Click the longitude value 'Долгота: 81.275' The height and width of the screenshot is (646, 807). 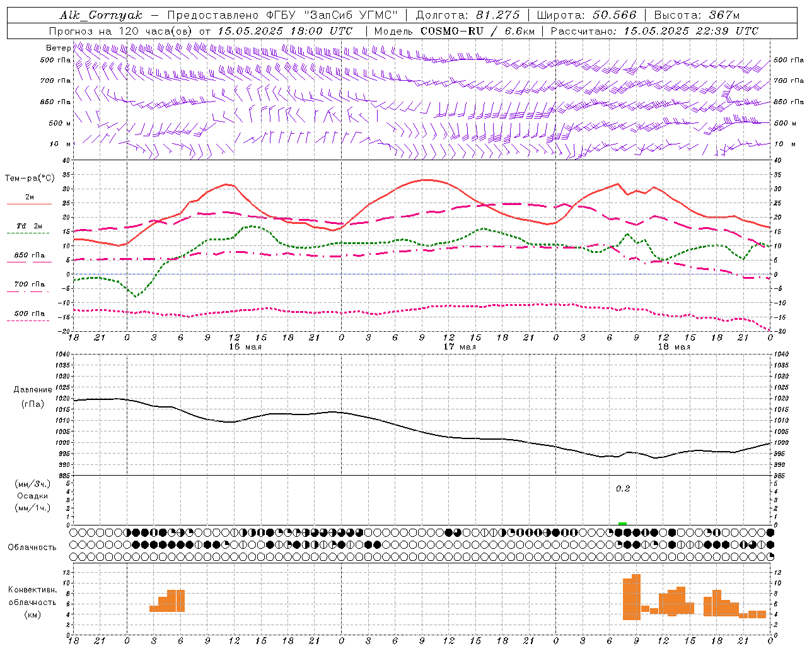(x=468, y=15)
